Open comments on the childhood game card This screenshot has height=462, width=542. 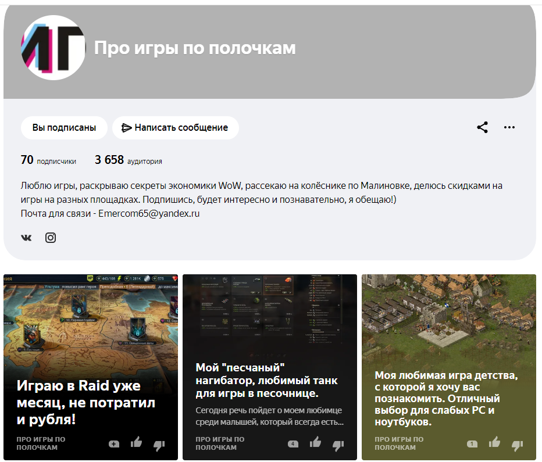(472, 444)
